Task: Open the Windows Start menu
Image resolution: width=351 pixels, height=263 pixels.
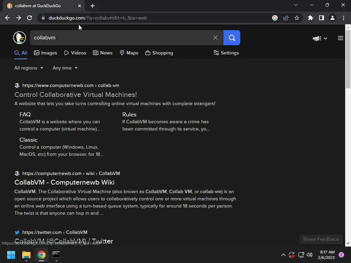Action: click(x=11, y=255)
